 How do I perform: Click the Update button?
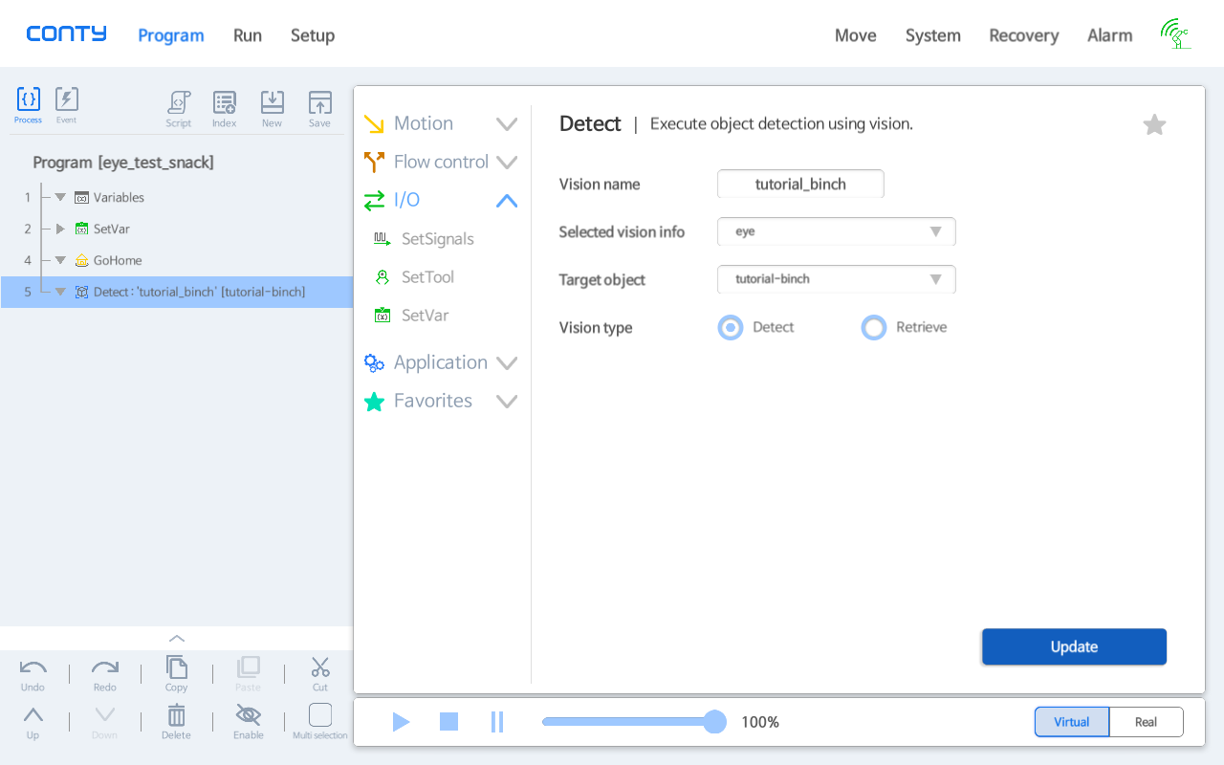point(1074,646)
